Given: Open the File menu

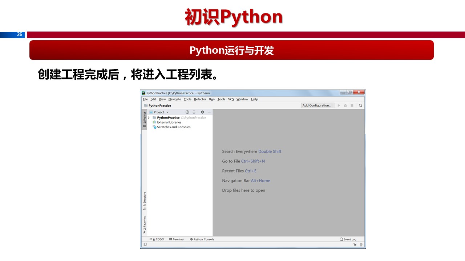Looking at the screenshot, I should click(x=145, y=99).
